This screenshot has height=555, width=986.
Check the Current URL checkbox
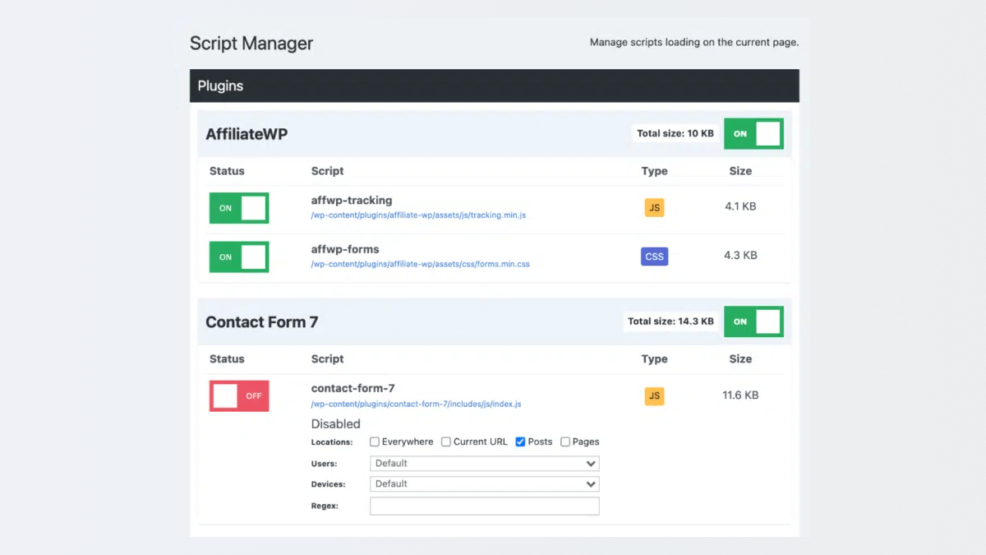click(x=446, y=442)
